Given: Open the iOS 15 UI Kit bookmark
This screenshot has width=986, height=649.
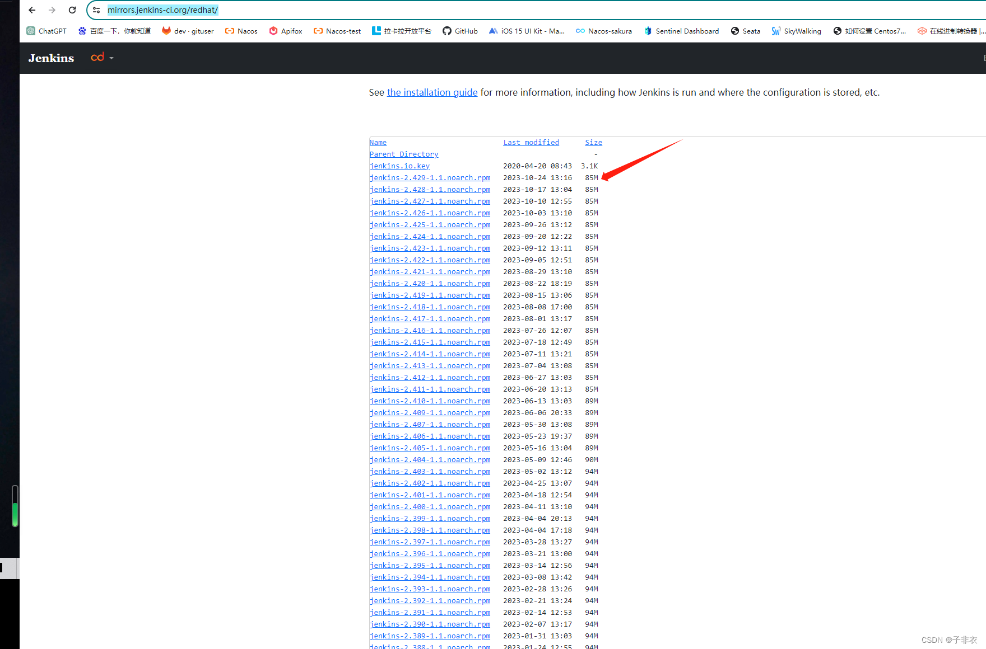Looking at the screenshot, I should pyautogui.click(x=527, y=31).
